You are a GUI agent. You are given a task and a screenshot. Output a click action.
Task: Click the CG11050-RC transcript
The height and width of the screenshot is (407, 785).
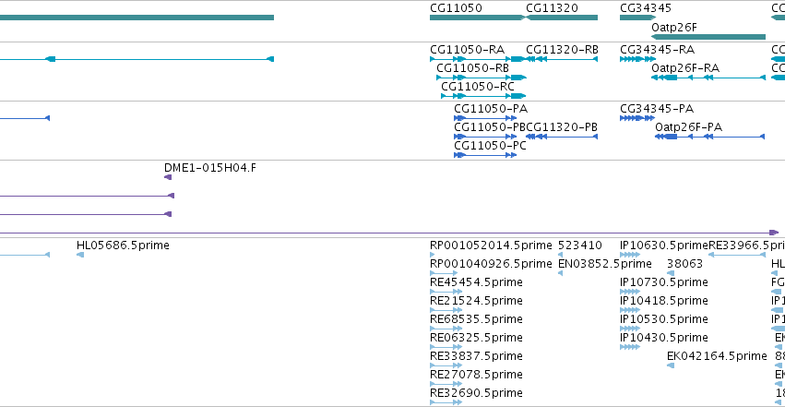(x=483, y=96)
